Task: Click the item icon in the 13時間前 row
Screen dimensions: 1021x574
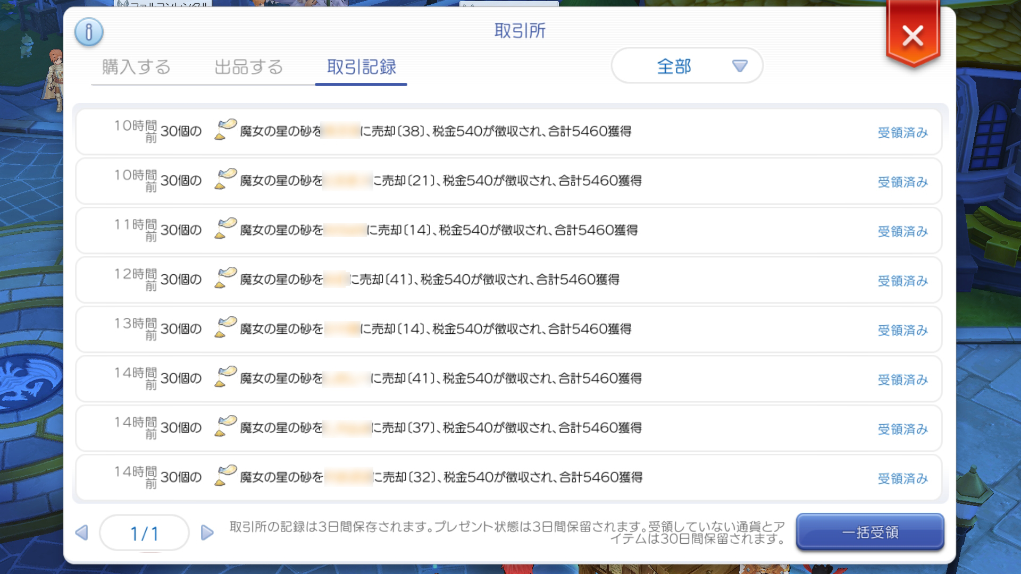Action: (225, 328)
